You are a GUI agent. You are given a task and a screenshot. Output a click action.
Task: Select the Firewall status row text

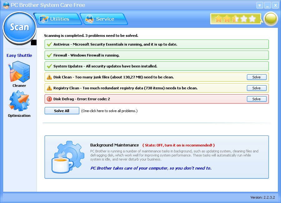tap(86, 55)
